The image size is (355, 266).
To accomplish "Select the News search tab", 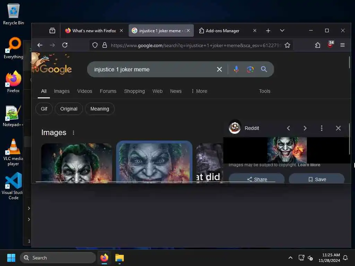I will coord(176,91).
